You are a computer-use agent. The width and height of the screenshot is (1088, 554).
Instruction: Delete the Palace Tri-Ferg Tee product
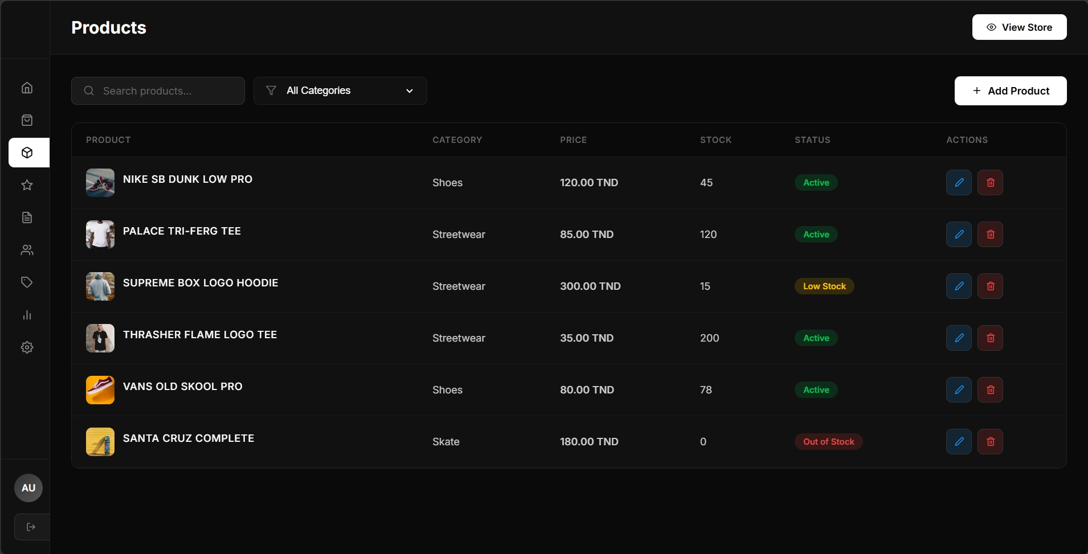point(991,235)
